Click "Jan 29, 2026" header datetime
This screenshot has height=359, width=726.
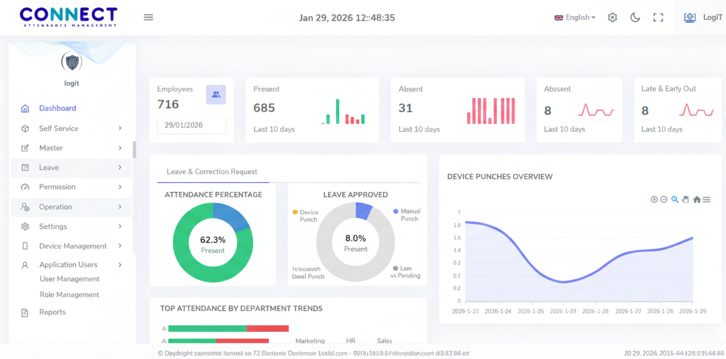(326, 18)
